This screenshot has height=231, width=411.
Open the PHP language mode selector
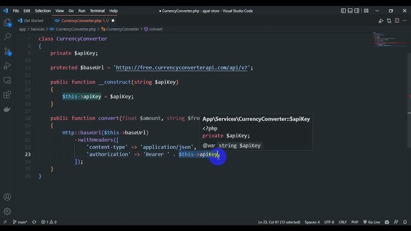coord(355,222)
